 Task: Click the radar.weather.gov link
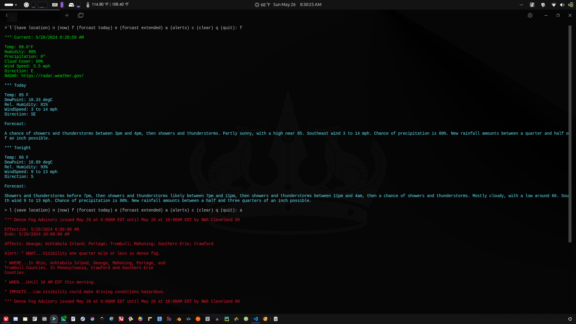pyautogui.click(x=52, y=76)
